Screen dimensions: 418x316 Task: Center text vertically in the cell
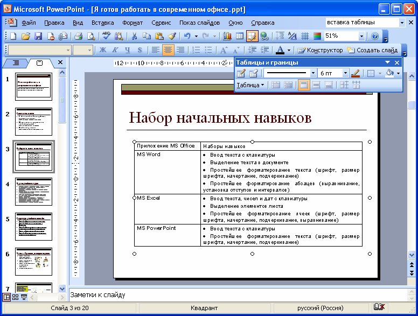[x=316, y=85]
